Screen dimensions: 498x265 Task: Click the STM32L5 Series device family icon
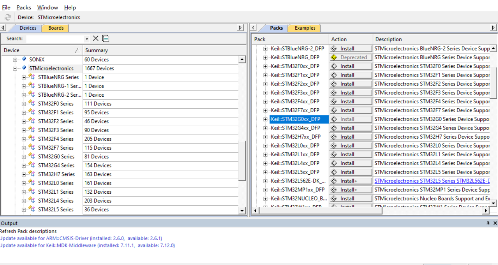[32, 209]
